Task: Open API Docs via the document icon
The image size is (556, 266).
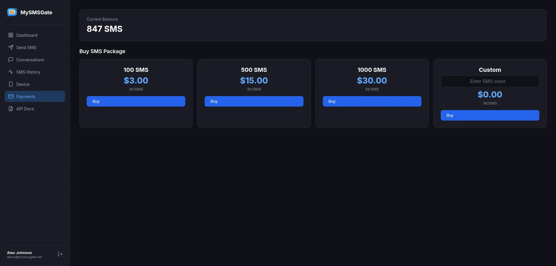Action: click(x=11, y=109)
